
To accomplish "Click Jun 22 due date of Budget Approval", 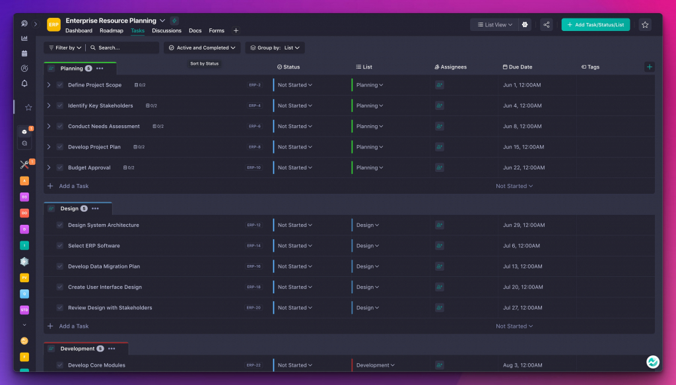I will (x=524, y=167).
